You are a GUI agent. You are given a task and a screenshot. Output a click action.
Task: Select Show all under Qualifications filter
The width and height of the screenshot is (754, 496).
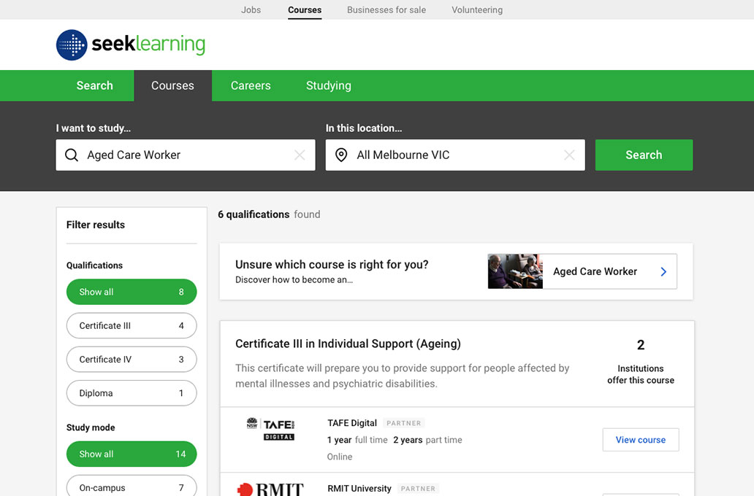tap(132, 292)
